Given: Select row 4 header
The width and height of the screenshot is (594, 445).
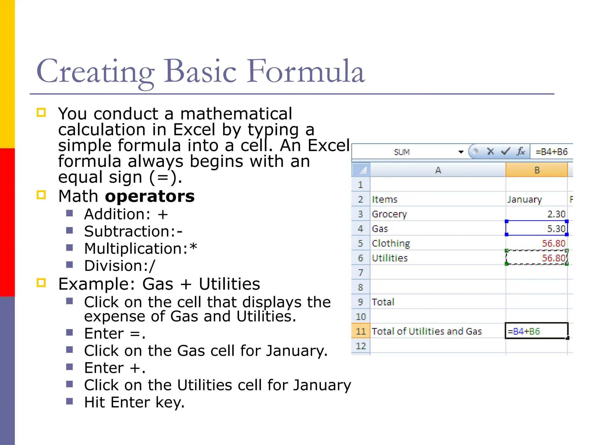Looking at the screenshot, I should [361, 229].
